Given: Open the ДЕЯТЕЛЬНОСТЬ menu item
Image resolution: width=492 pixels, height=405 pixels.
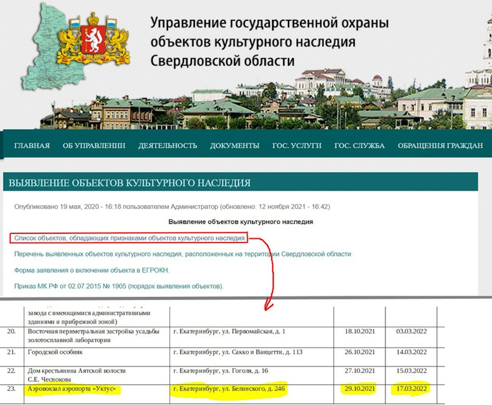Looking at the screenshot, I should [168, 145].
